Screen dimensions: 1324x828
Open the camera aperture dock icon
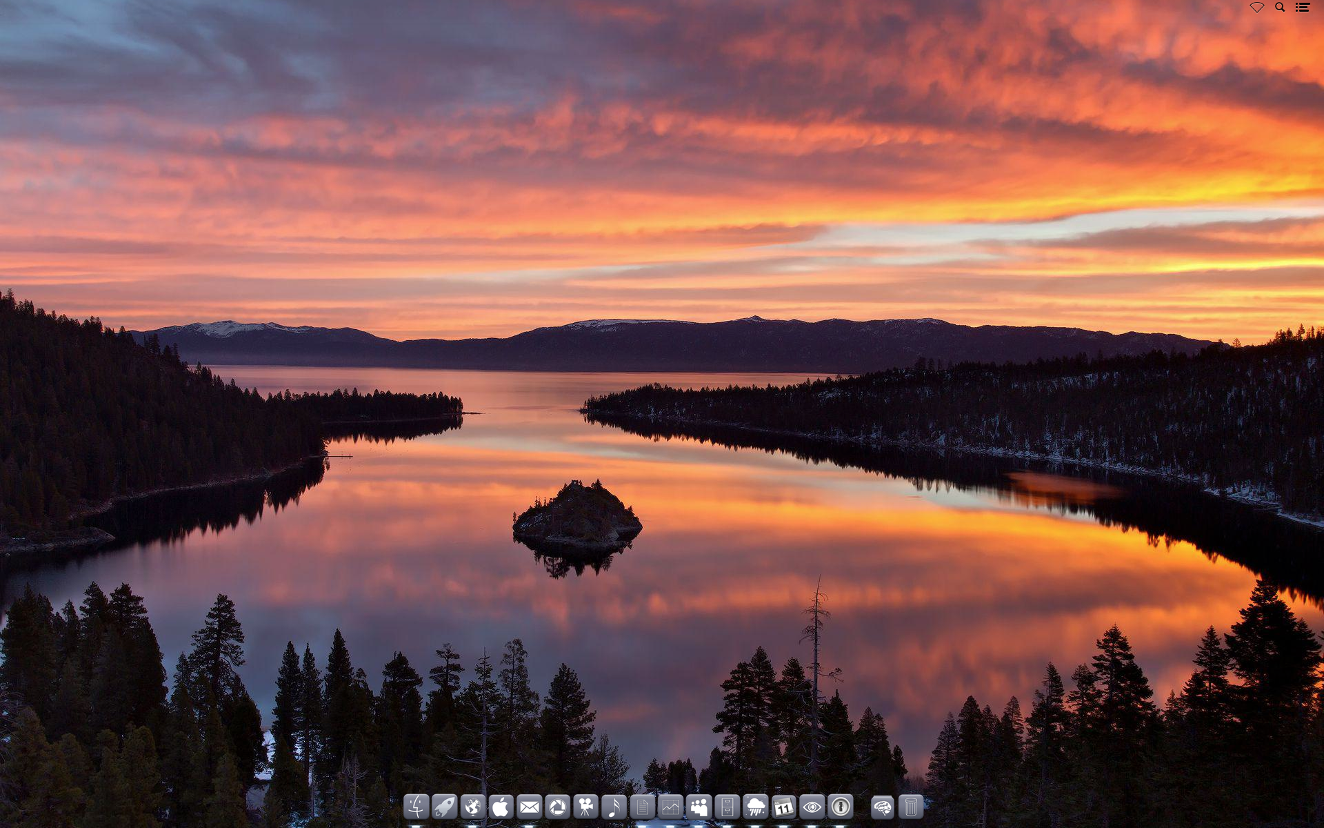[557, 806]
